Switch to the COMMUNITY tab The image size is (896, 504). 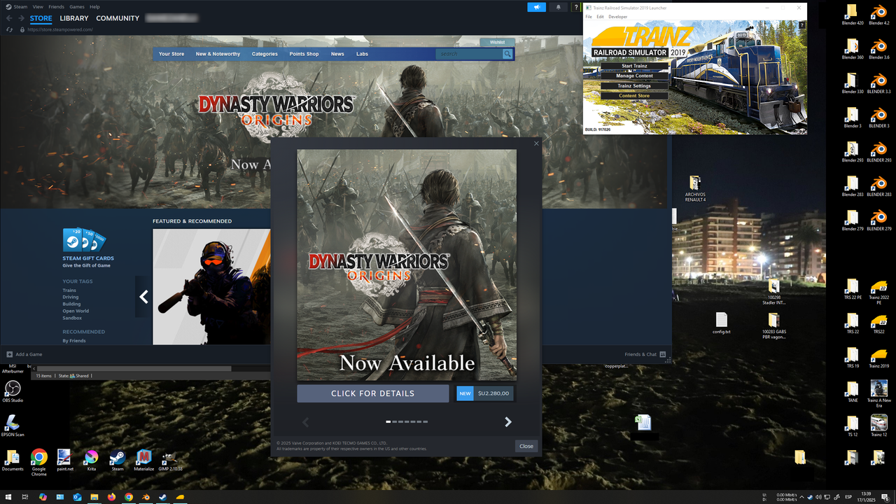click(x=118, y=18)
